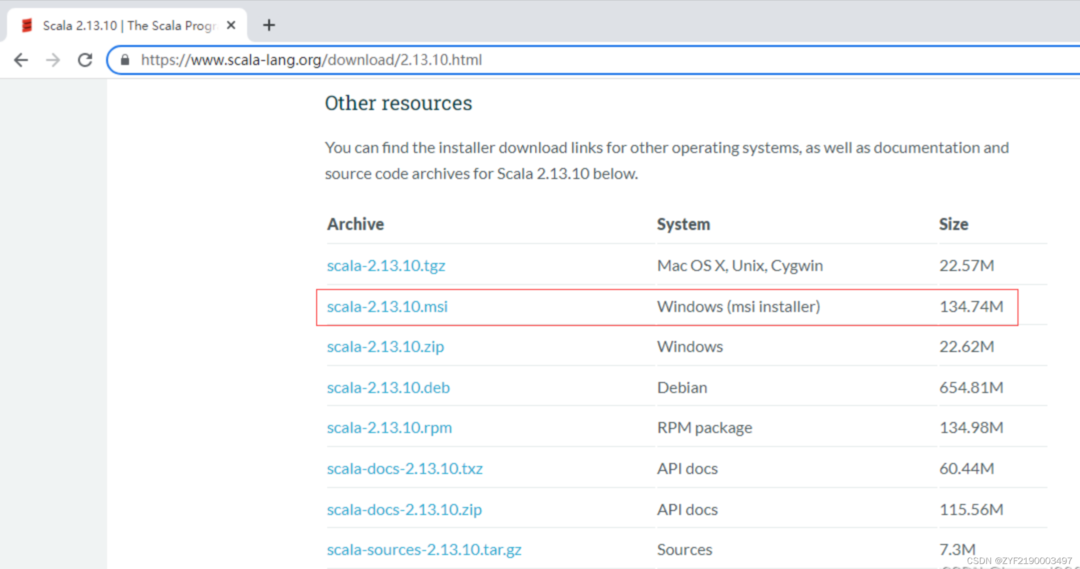Download scala-sources-2.13.10.tar.gz
Screen dimensions: 1080x569
[x=424, y=549]
